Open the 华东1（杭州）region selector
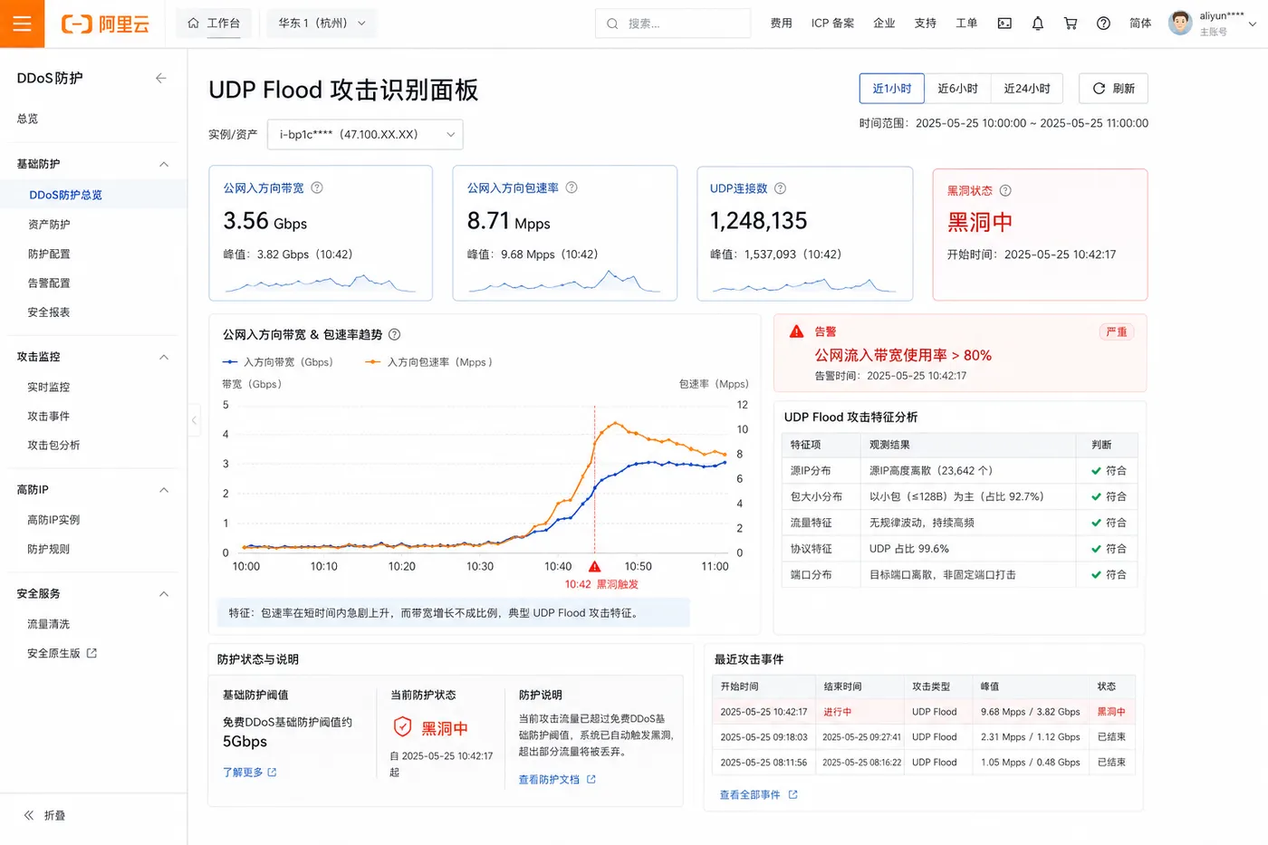1268x845 pixels. [x=322, y=24]
